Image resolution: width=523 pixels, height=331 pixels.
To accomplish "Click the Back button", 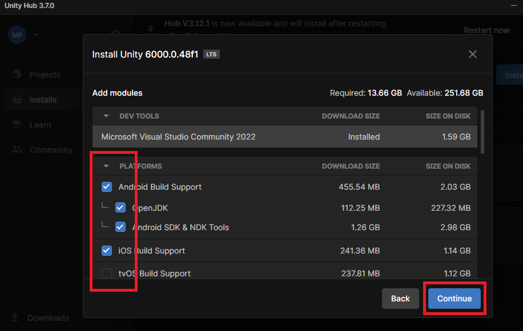I will click(x=400, y=299).
